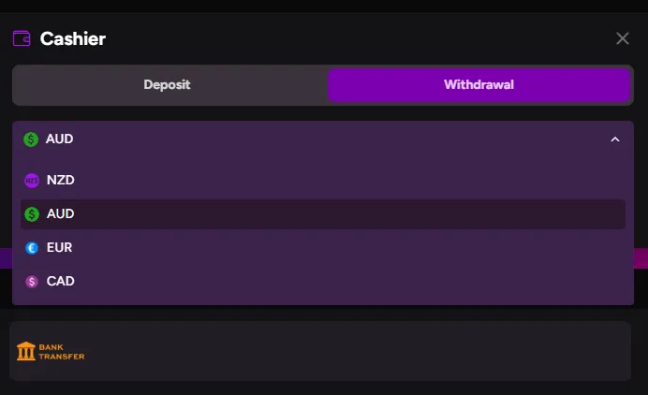648x395 pixels.
Task: Close the Cashier dialog
Action: 623,38
